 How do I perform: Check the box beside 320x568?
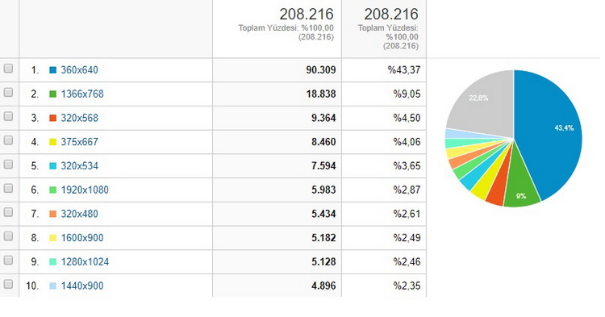pyautogui.click(x=8, y=116)
